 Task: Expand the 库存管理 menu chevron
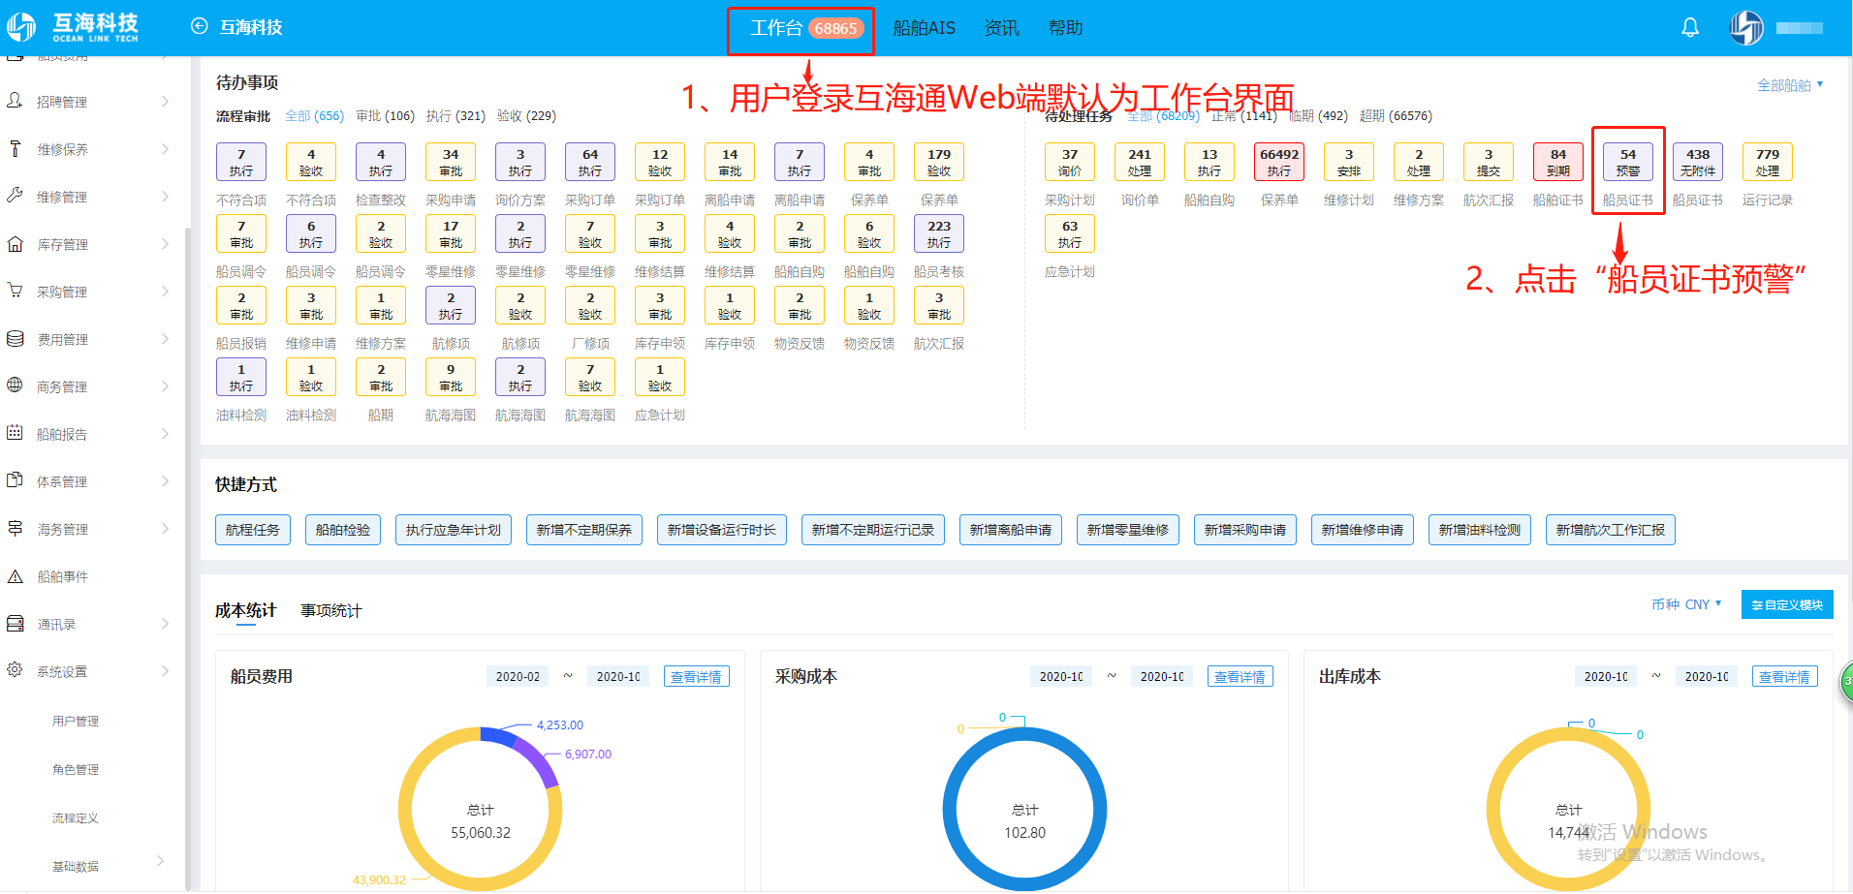point(165,243)
